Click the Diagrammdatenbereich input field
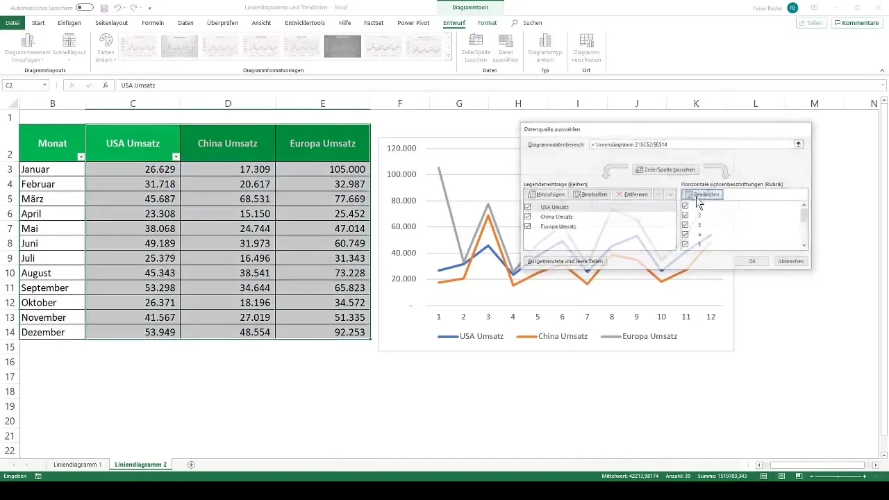The image size is (889, 500). (692, 144)
